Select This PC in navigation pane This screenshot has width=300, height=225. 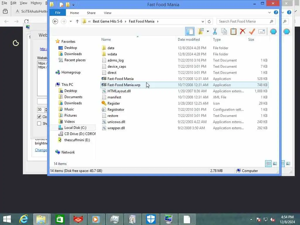pyautogui.click(x=67, y=85)
